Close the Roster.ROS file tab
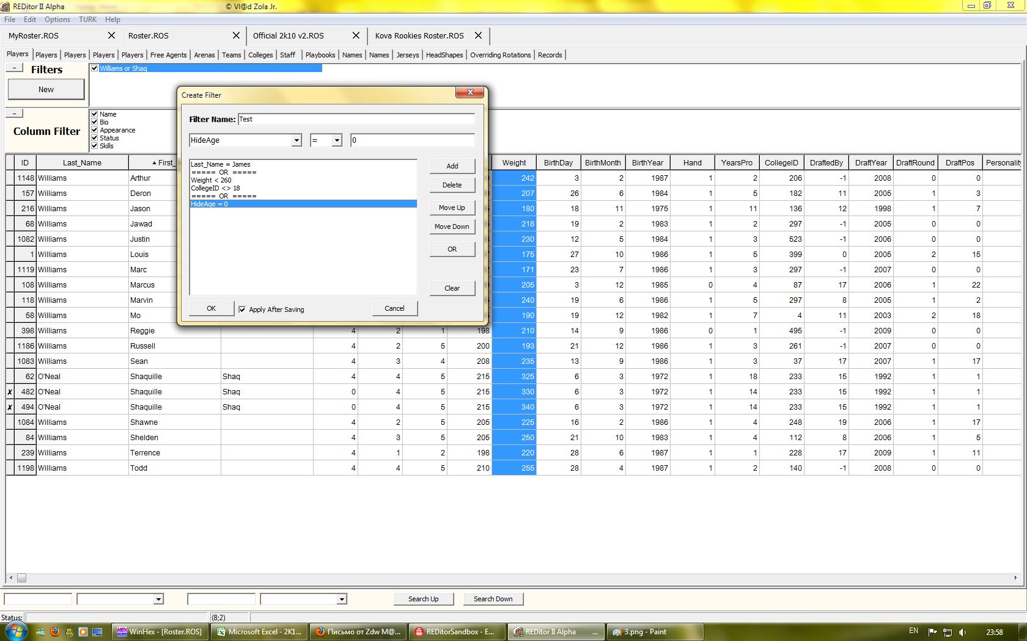1027x641 pixels. [x=236, y=35]
